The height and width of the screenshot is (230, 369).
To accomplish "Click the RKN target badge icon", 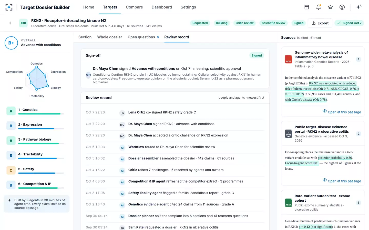I will (x=23, y=23).
